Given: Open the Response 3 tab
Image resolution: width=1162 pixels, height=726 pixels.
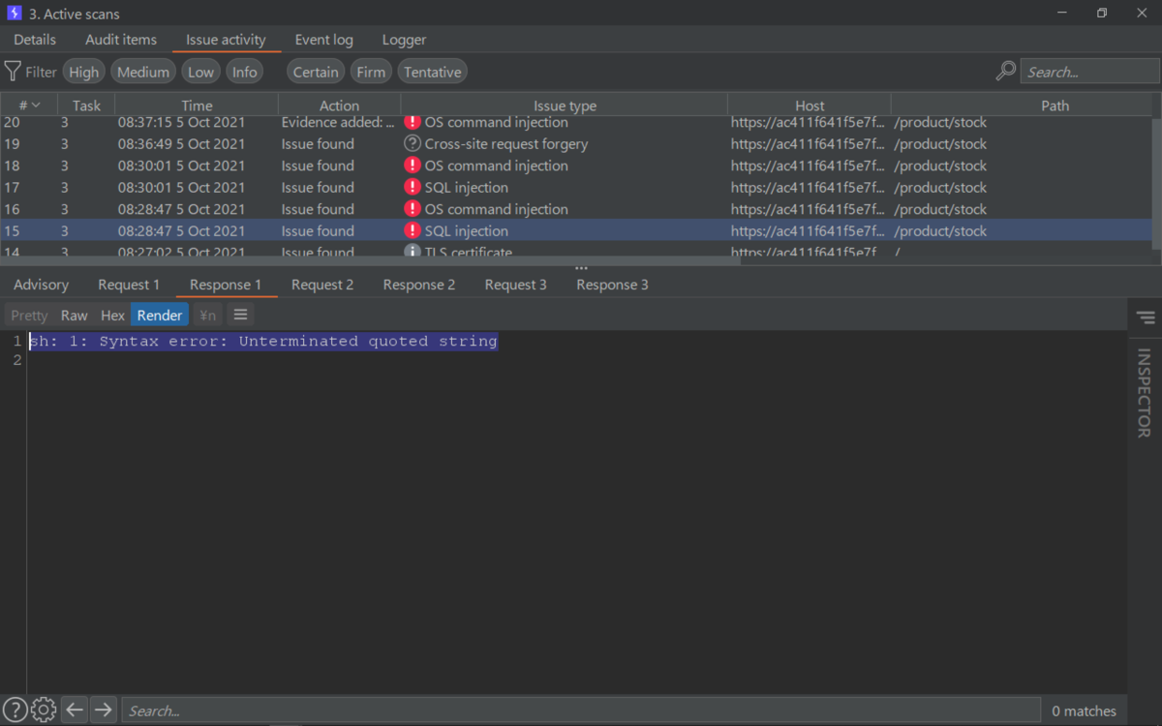Looking at the screenshot, I should [613, 285].
